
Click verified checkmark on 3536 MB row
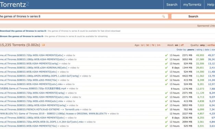click(x=166, y=117)
